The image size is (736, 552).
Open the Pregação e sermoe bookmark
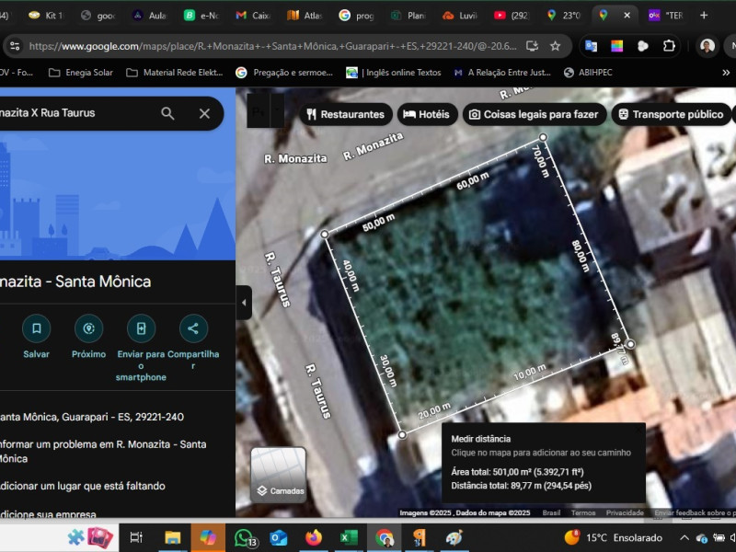click(x=284, y=73)
